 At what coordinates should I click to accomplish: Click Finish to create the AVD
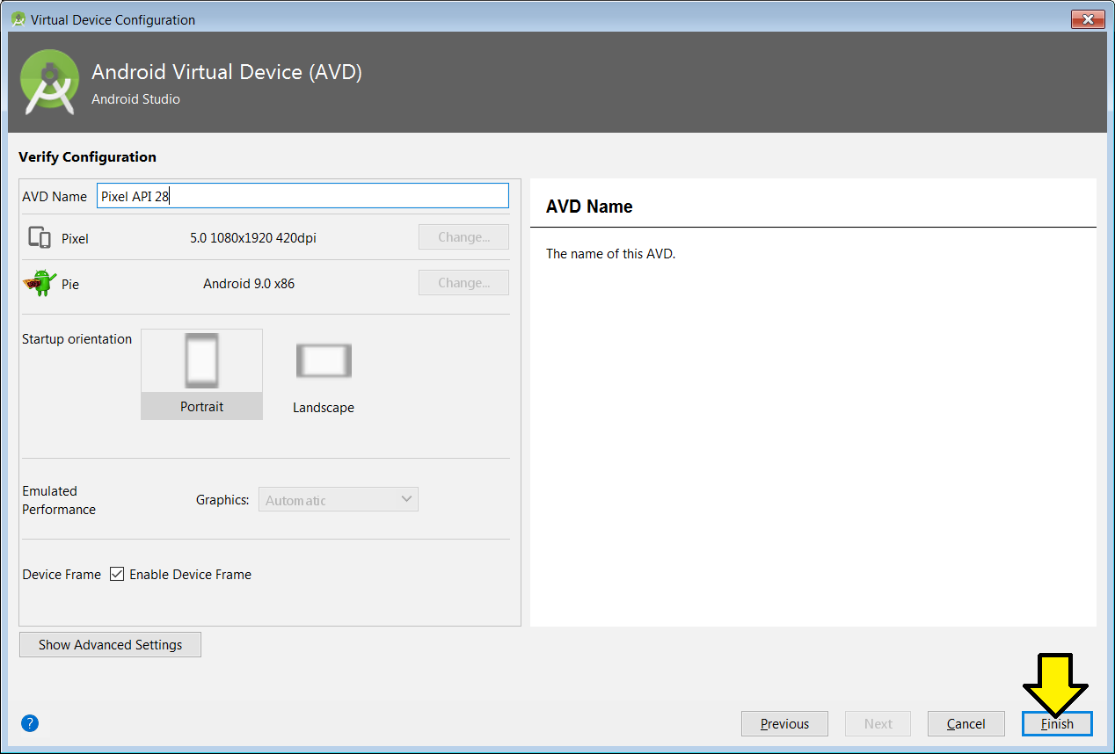[1057, 723]
